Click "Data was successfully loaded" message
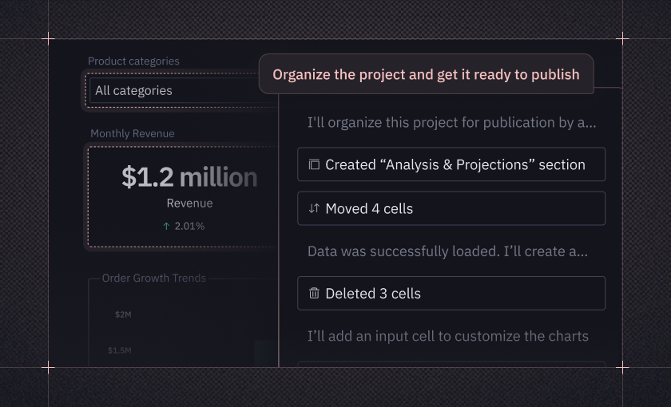 [x=447, y=251]
